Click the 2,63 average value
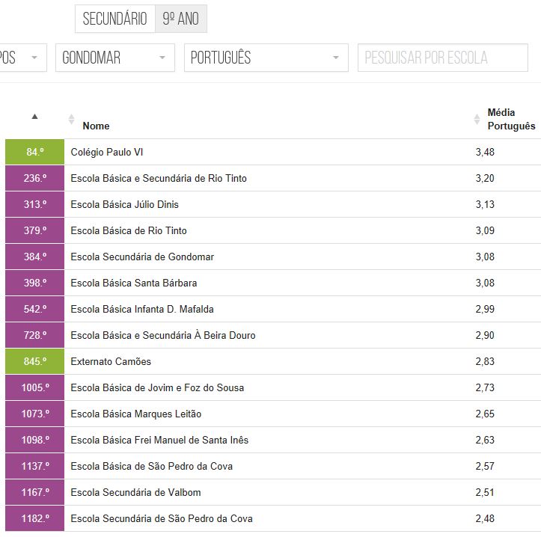 point(485,440)
